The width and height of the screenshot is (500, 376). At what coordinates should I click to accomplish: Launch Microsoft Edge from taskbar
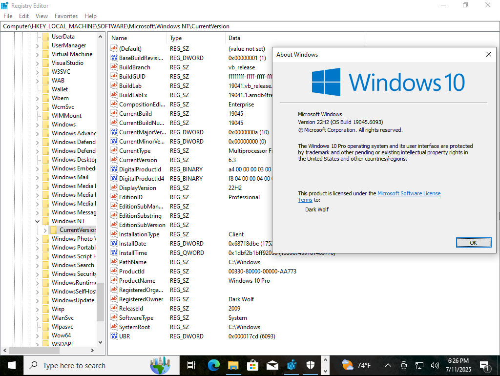click(214, 365)
